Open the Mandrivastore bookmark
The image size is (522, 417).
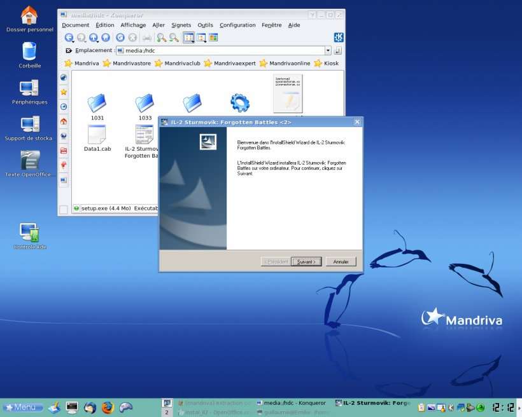127,63
